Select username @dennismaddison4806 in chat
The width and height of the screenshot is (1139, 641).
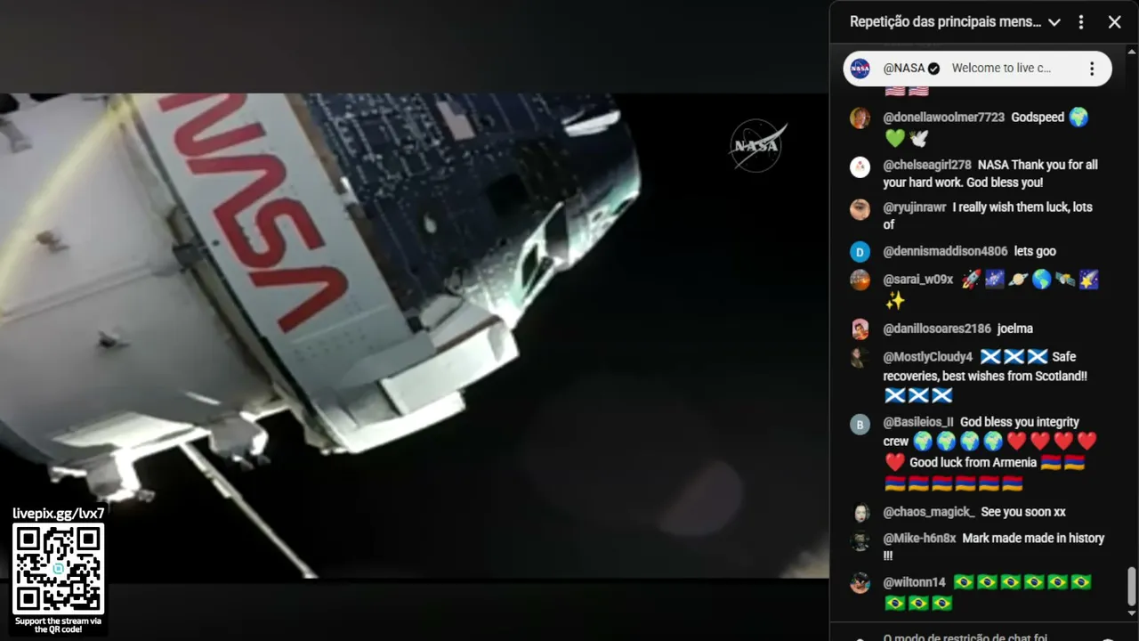pyautogui.click(x=945, y=251)
